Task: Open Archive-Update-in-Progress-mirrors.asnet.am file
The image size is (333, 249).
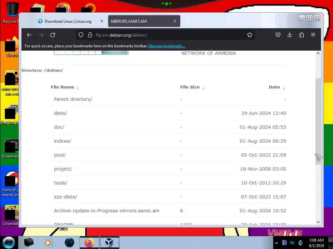Action: [107, 211]
